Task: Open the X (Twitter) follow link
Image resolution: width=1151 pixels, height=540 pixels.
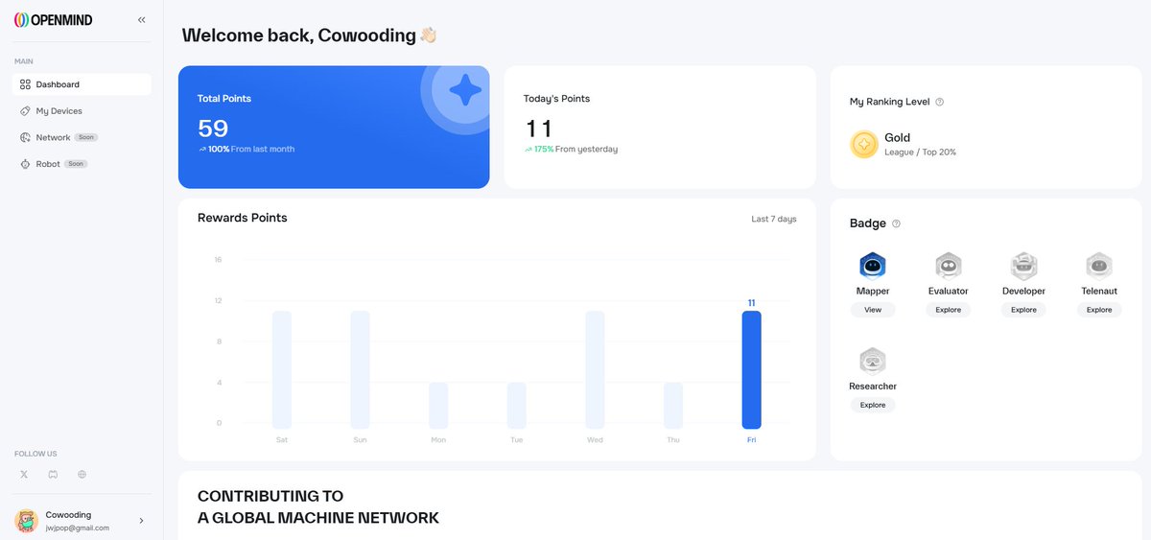Action: tap(24, 474)
